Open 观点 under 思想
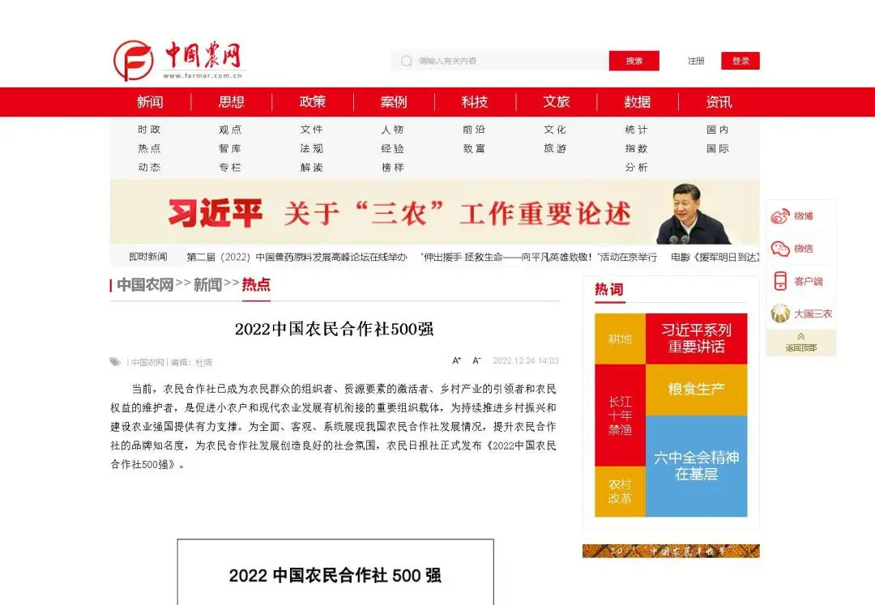The width and height of the screenshot is (875, 605). point(230,130)
